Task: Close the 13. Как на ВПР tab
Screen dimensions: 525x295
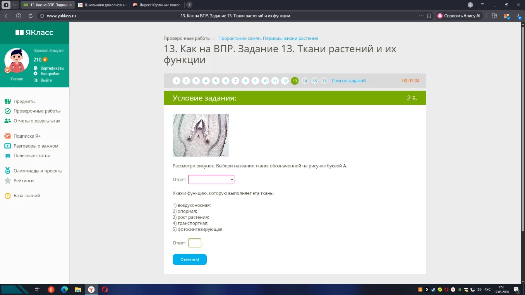Action: tap(71, 5)
